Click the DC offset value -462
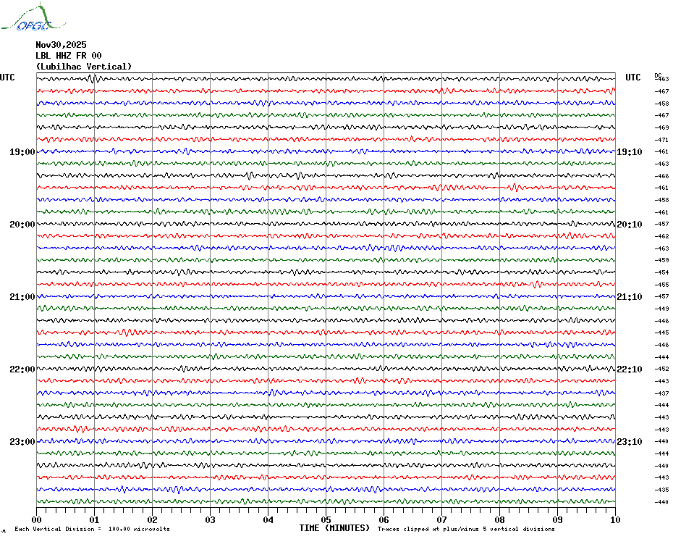 (x=662, y=236)
